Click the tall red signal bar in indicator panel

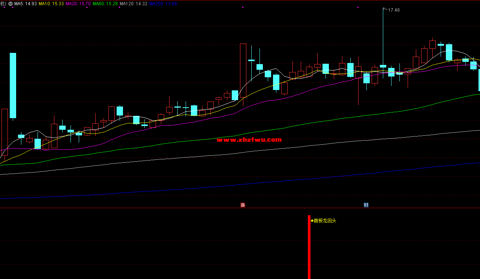309,247
